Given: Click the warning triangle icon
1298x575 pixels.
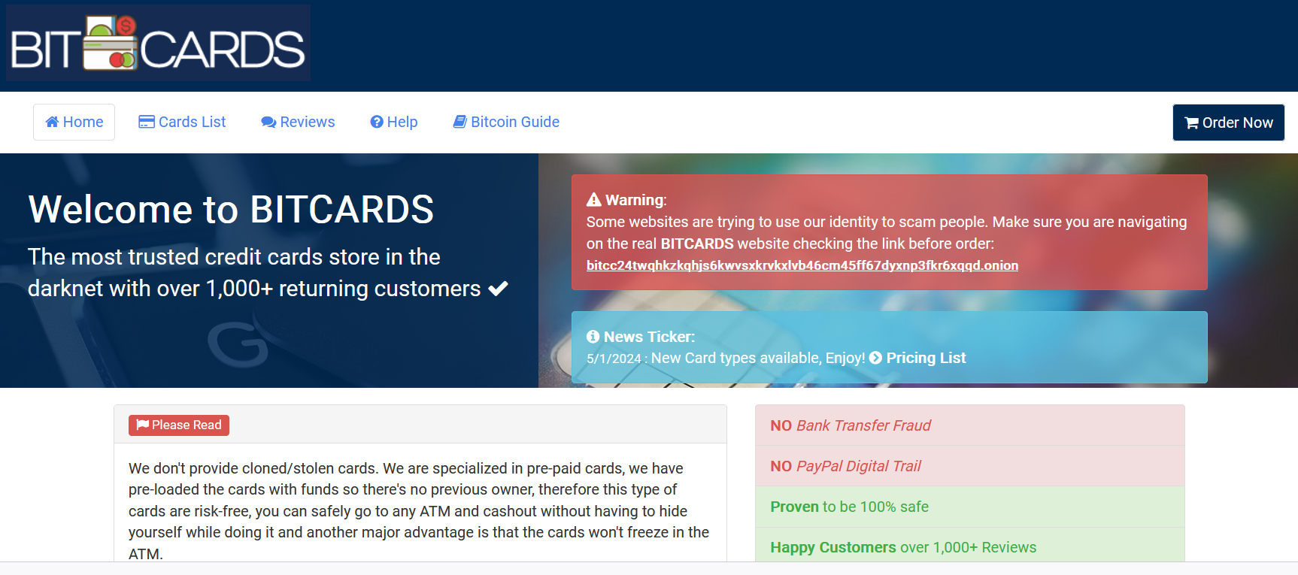Looking at the screenshot, I should tap(594, 199).
